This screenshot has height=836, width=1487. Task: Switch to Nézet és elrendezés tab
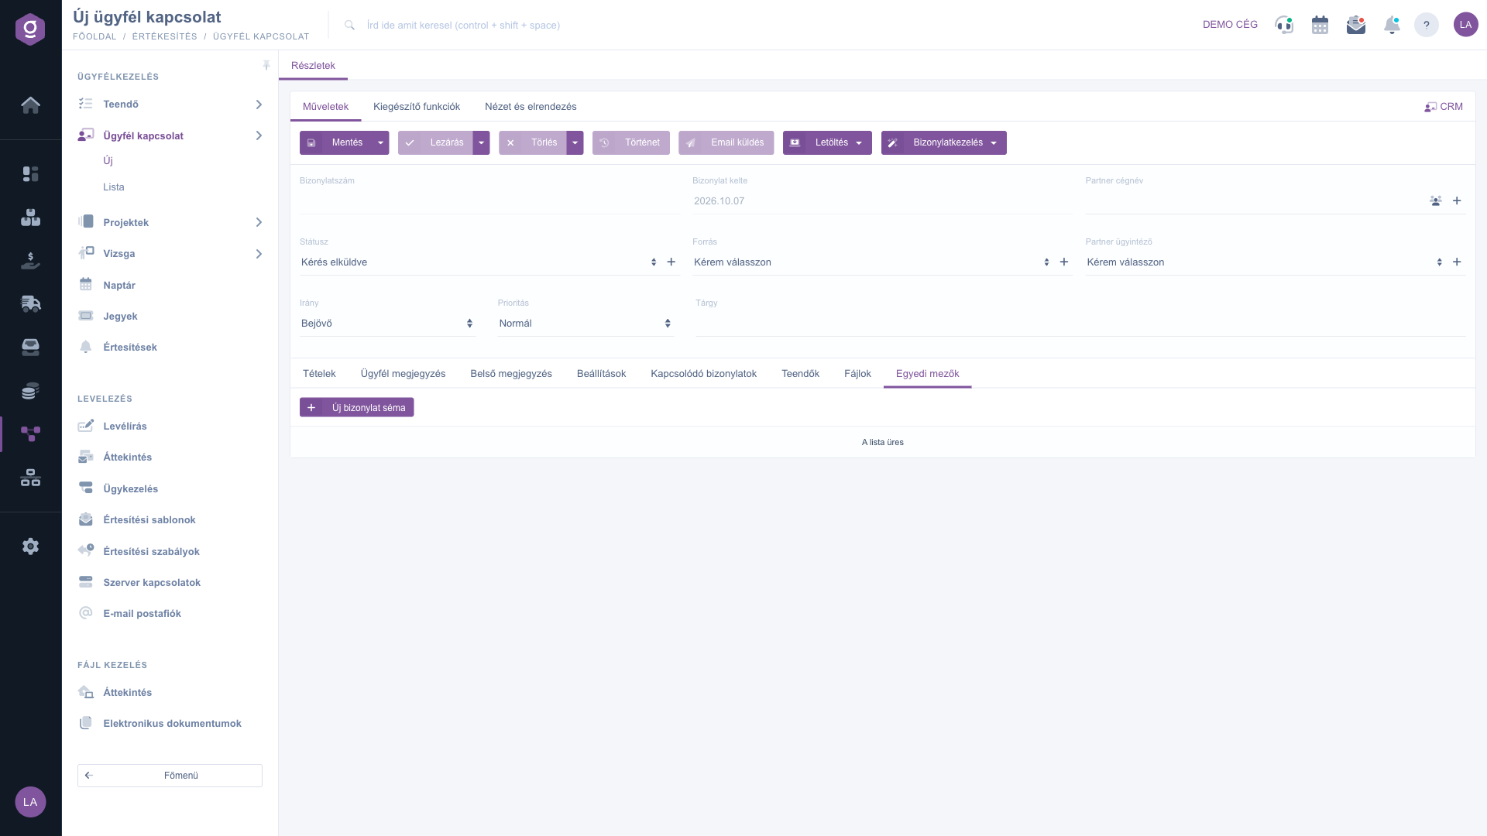531,107
